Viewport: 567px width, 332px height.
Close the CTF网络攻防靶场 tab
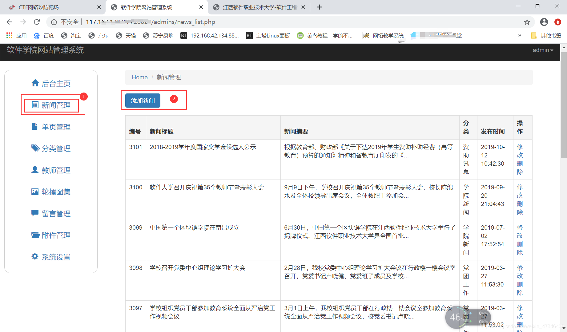click(99, 7)
